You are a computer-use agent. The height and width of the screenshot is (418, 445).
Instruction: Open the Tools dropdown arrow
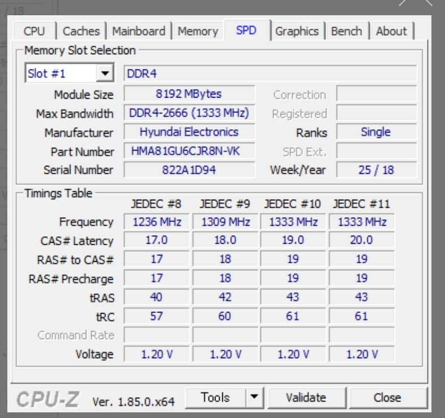point(254,397)
